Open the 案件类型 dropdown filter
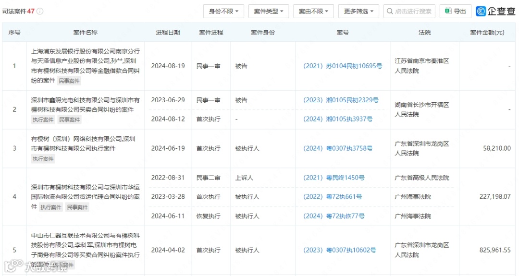This screenshot has width=519, height=276. (269, 11)
